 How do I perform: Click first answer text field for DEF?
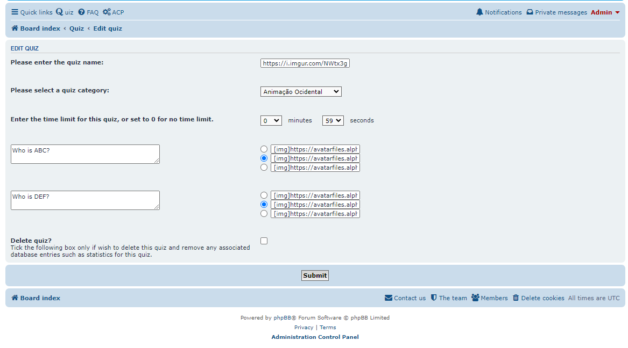pyautogui.click(x=315, y=195)
